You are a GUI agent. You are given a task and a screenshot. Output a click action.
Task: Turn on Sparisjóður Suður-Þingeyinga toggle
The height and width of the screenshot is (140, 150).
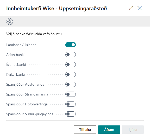pyautogui.click(x=71, y=114)
